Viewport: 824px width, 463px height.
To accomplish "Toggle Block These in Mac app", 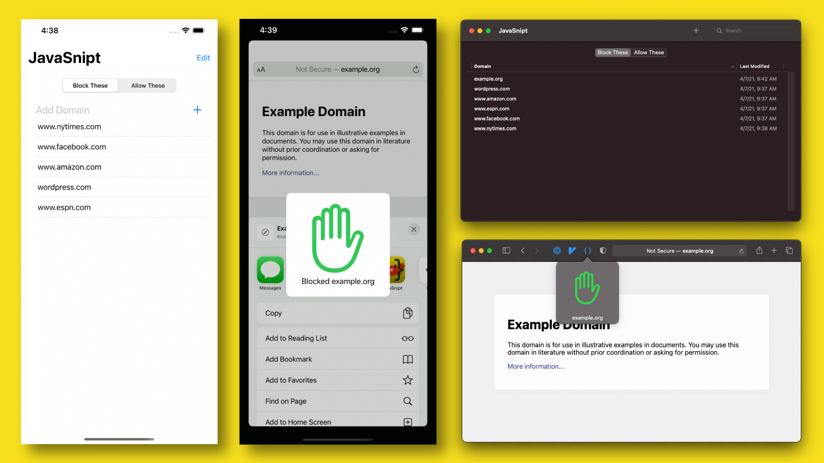I will click(x=613, y=52).
